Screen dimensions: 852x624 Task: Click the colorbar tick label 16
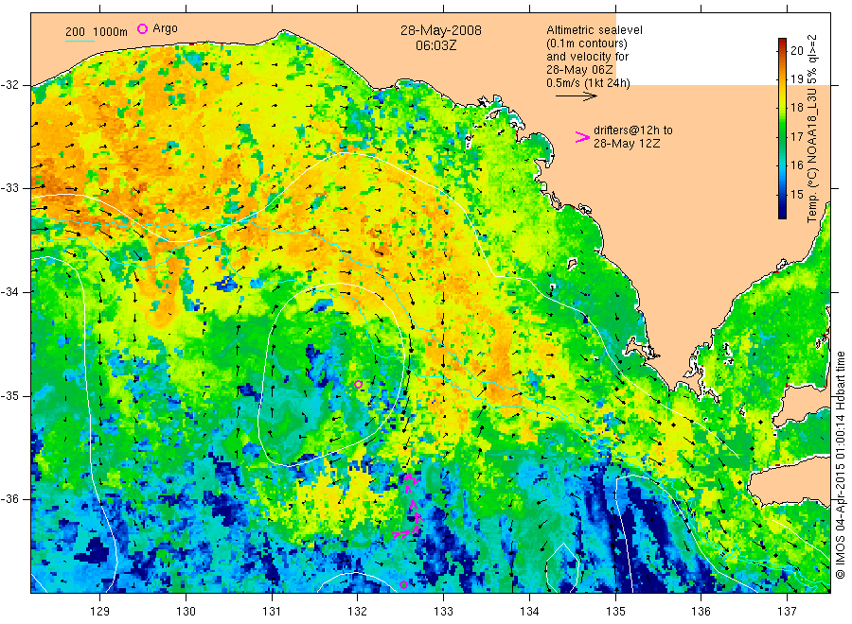(796, 165)
